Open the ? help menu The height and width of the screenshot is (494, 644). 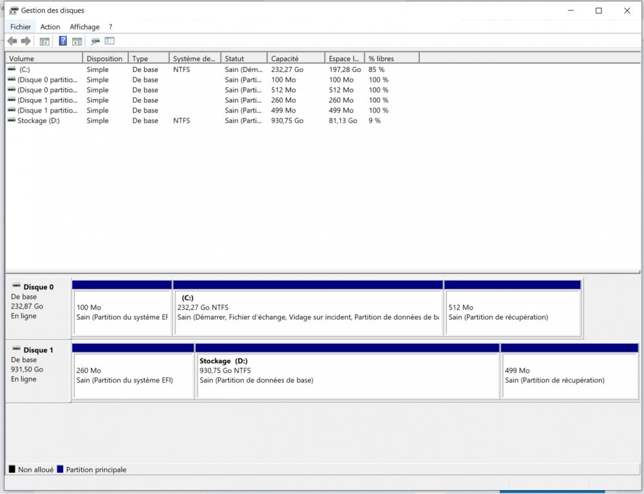tap(111, 27)
